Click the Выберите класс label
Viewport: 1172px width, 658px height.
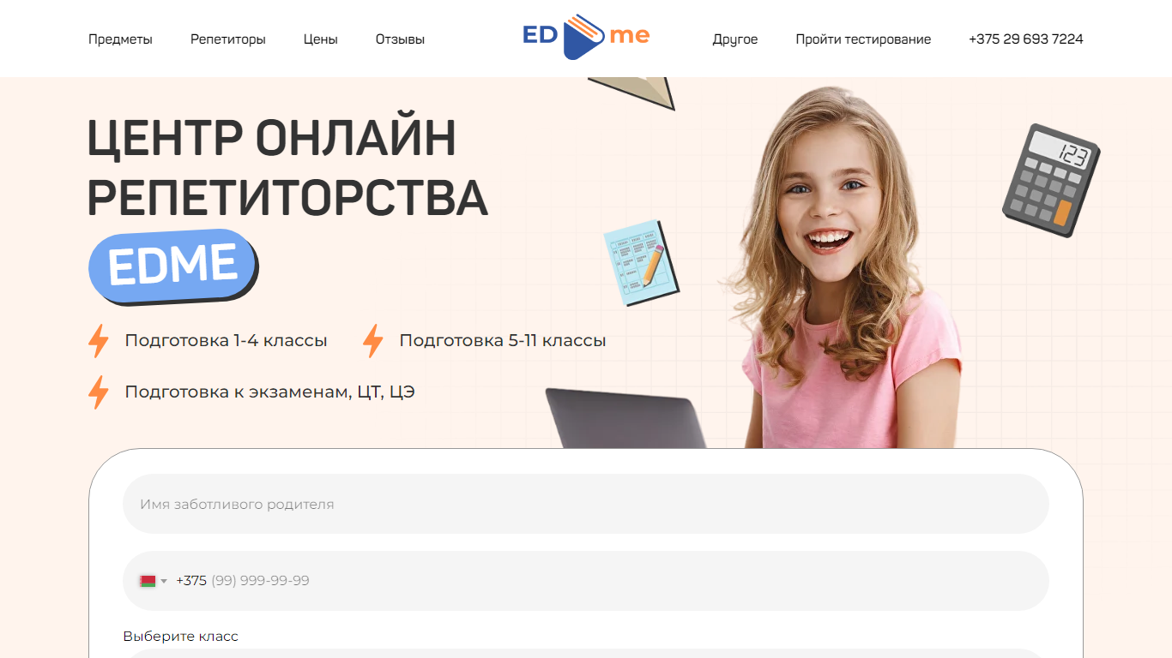click(180, 637)
